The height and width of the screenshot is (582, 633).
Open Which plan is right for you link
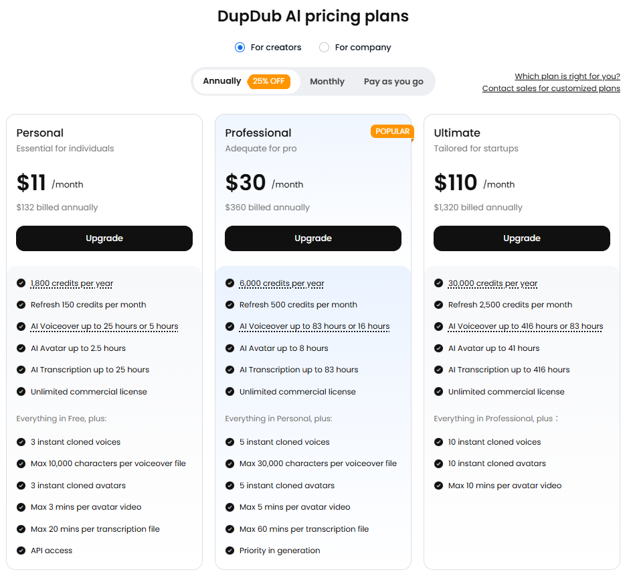point(567,76)
